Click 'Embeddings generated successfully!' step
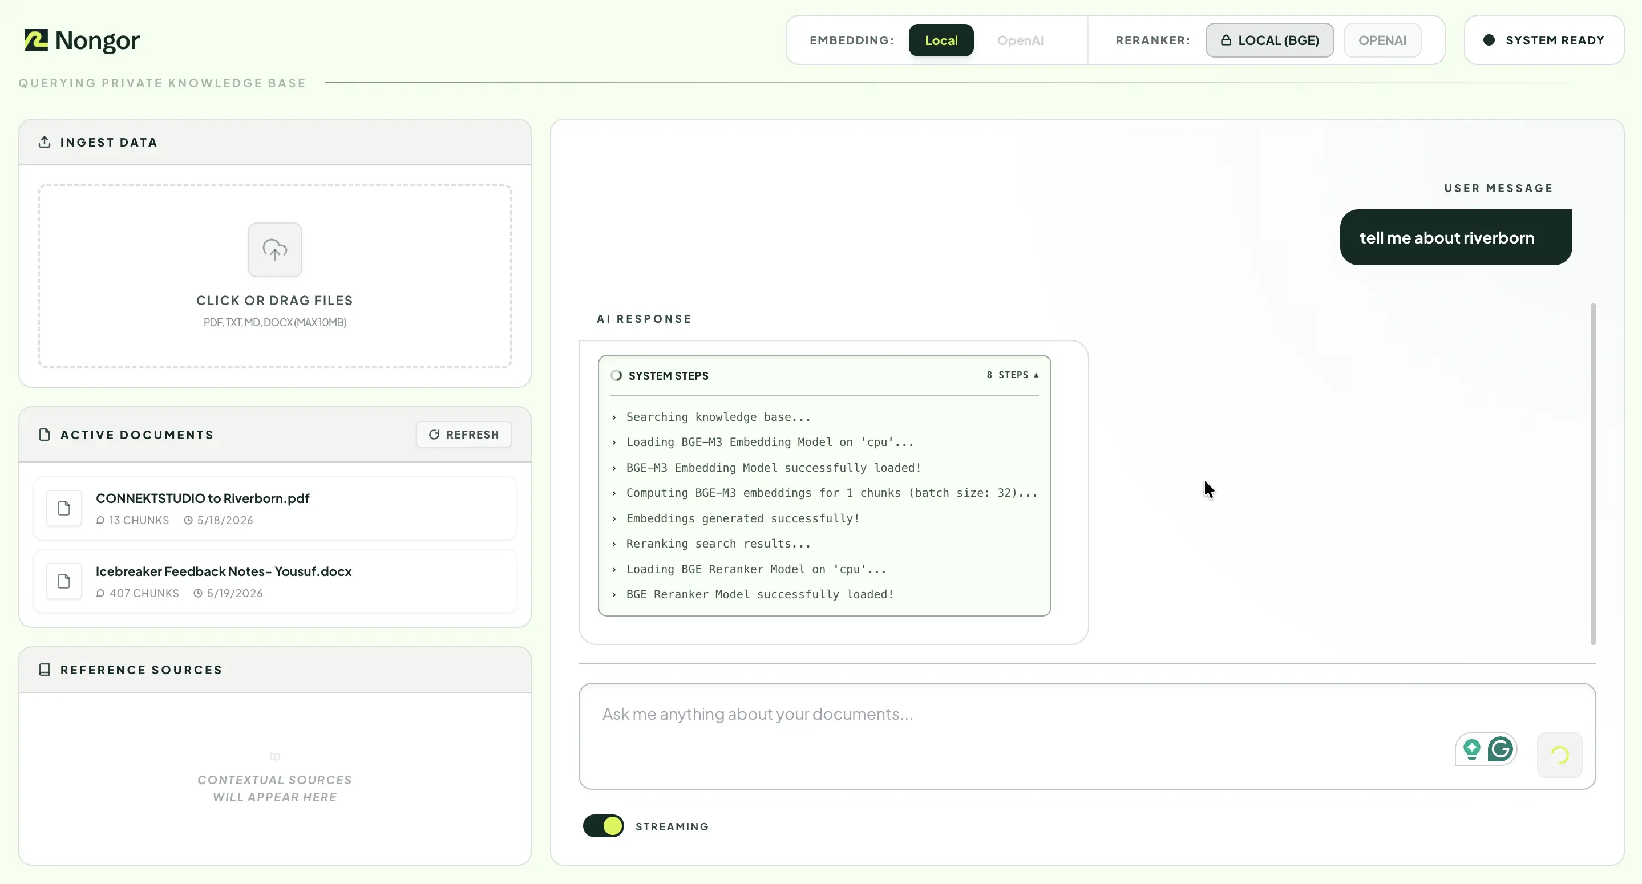 pyautogui.click(x=743, y=518)
